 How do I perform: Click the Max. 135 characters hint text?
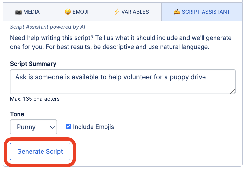[35, 99]
